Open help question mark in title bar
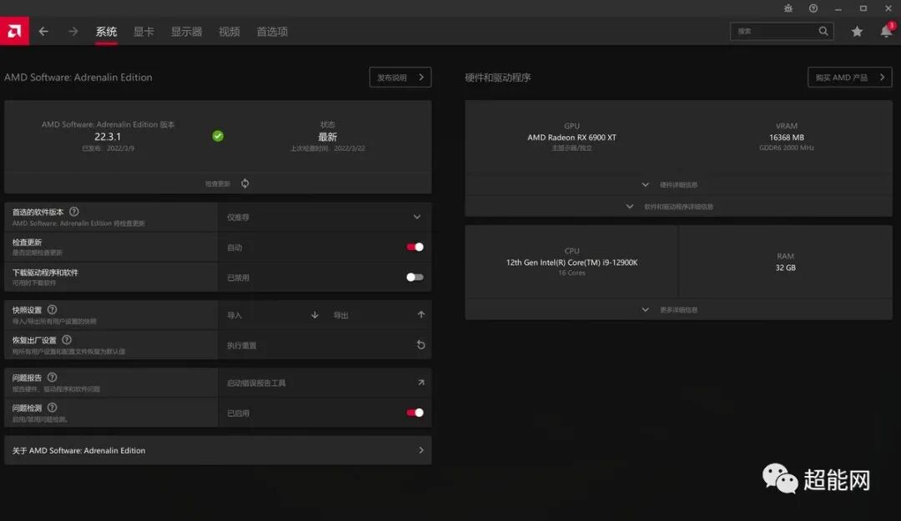This screenshot has height=521, width=901. coord(813,8)
